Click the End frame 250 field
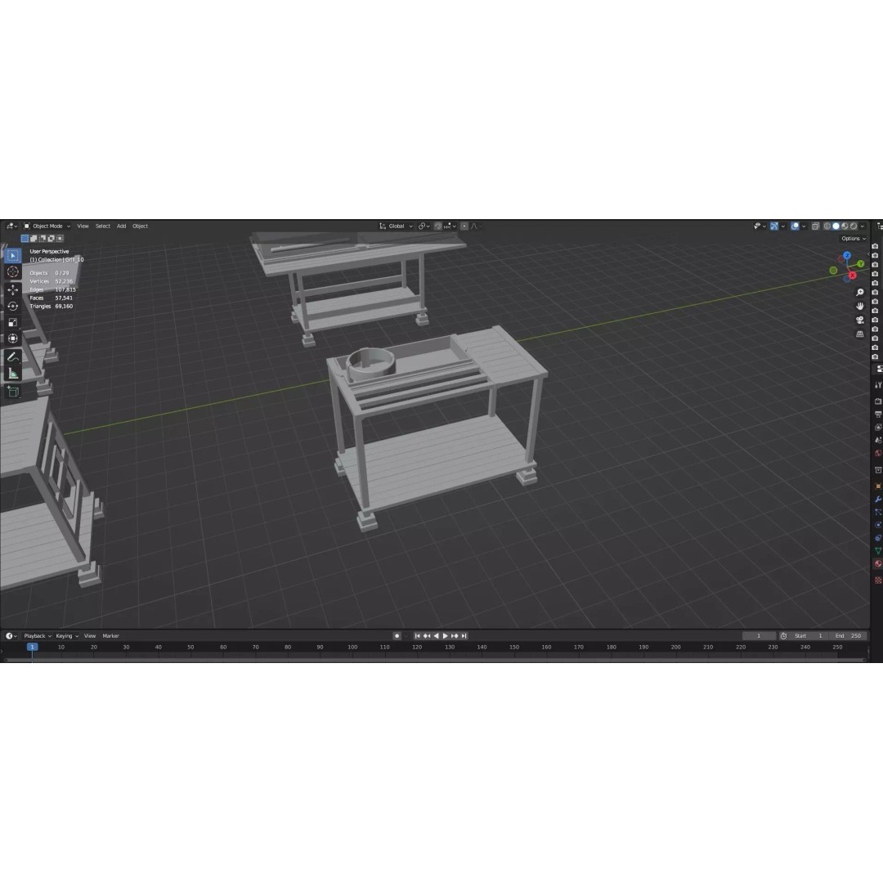The height and width of the screenshot is (883, 883). tap(848, 636)
